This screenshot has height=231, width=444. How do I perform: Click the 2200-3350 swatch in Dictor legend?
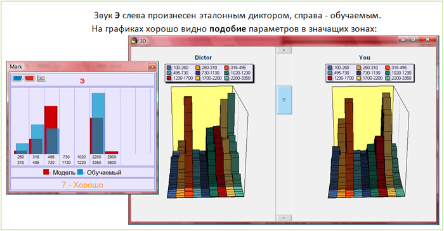[226, 78]
